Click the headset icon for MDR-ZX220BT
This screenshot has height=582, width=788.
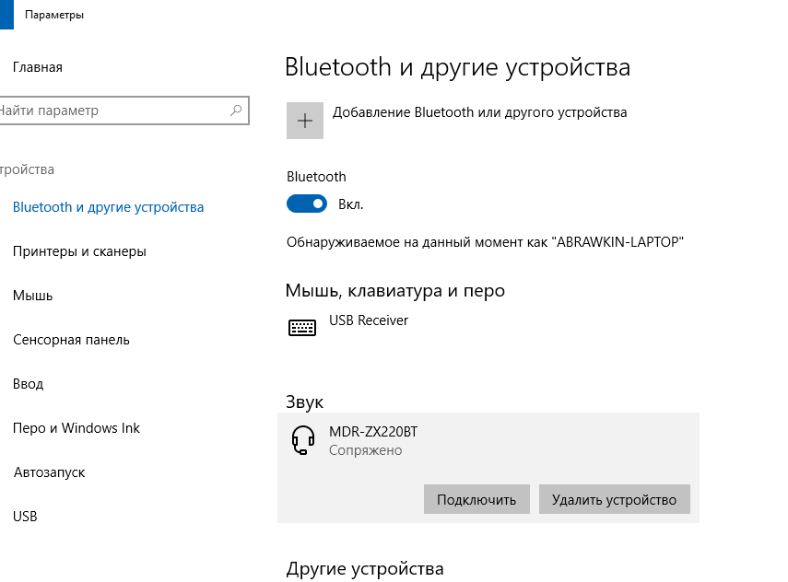pyautogui.click(x=302, y=441)
